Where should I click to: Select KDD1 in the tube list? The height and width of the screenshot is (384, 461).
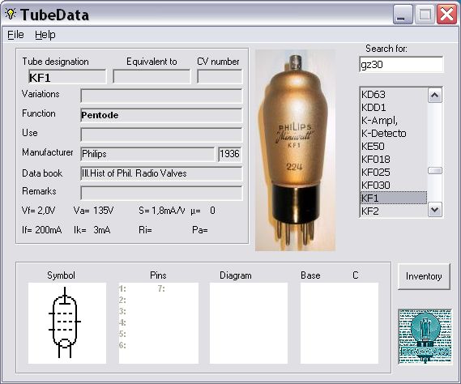point(394,107)
